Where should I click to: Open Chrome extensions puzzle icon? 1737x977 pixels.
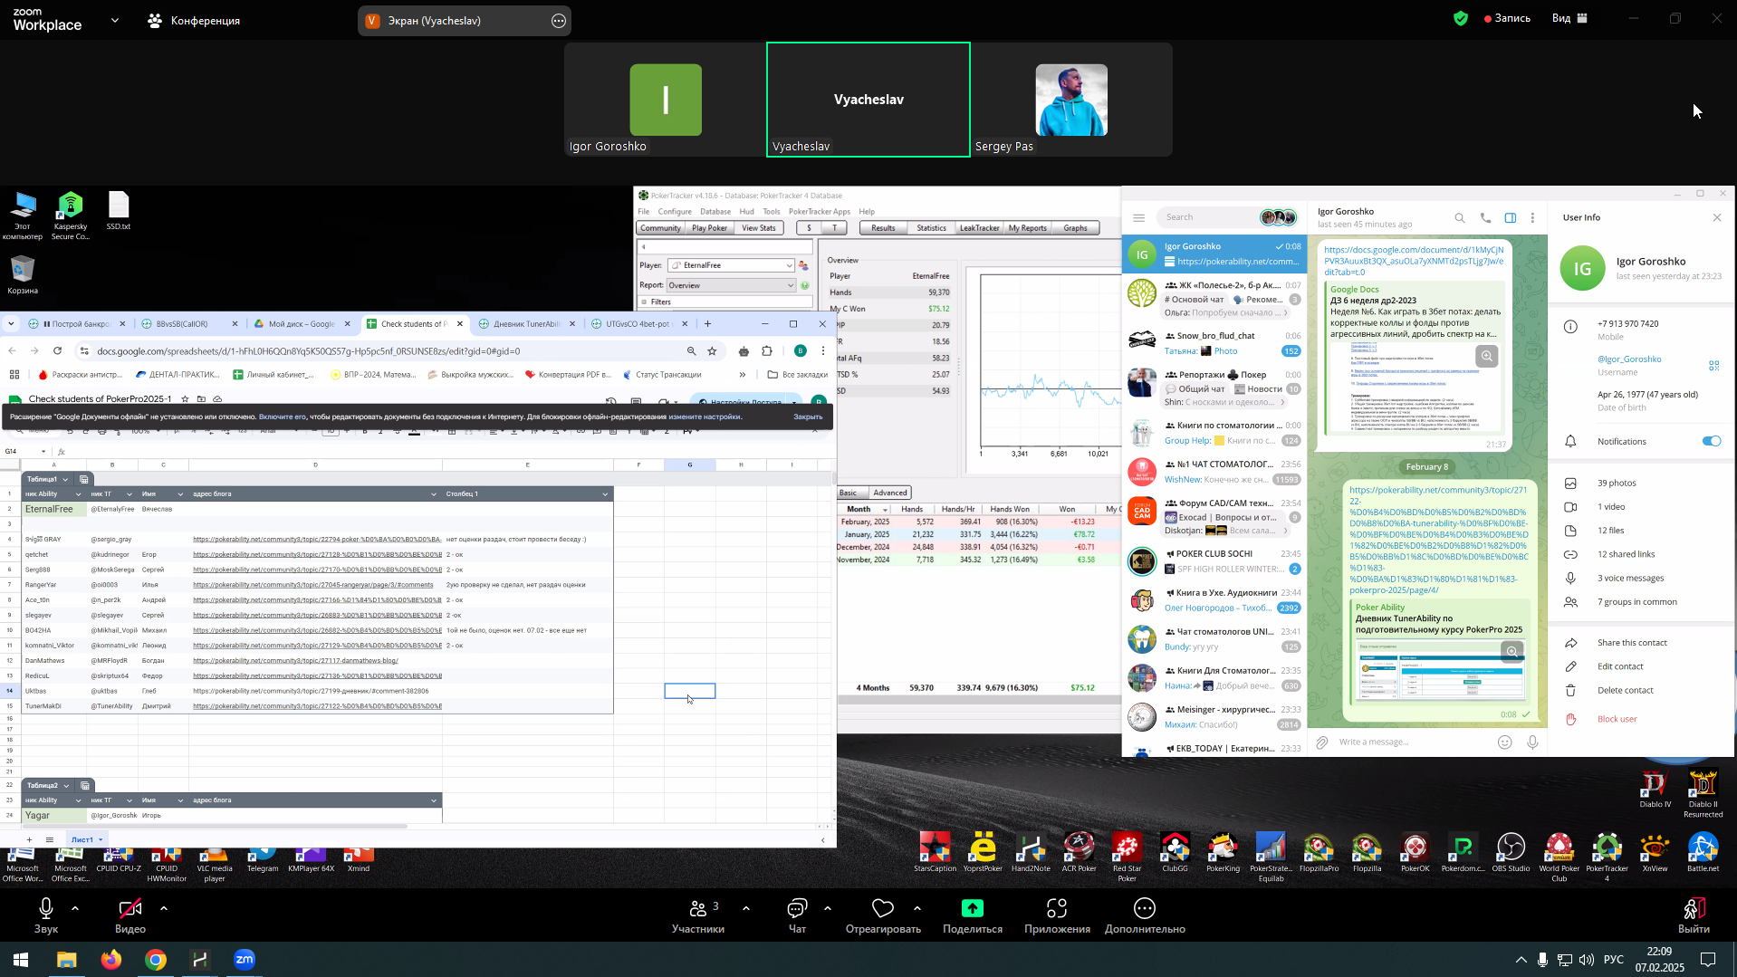click(x=767, y=351)
